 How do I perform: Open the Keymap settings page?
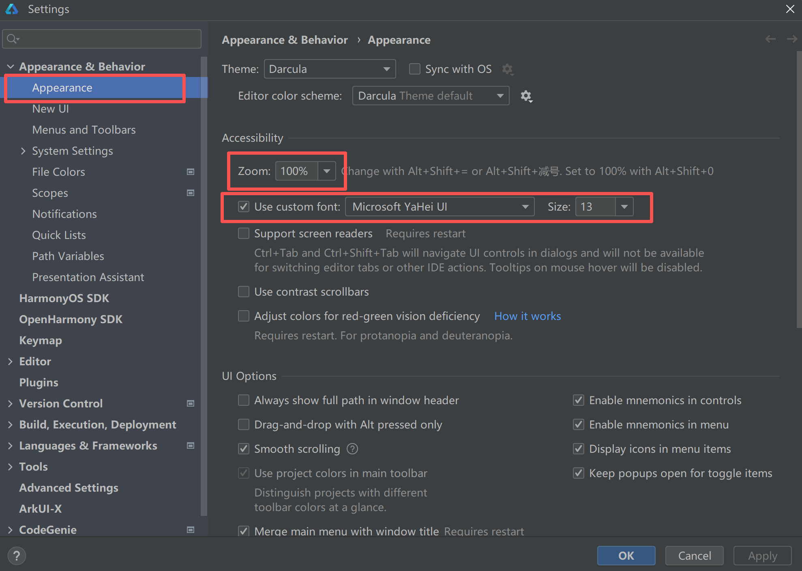click(41, 340)
